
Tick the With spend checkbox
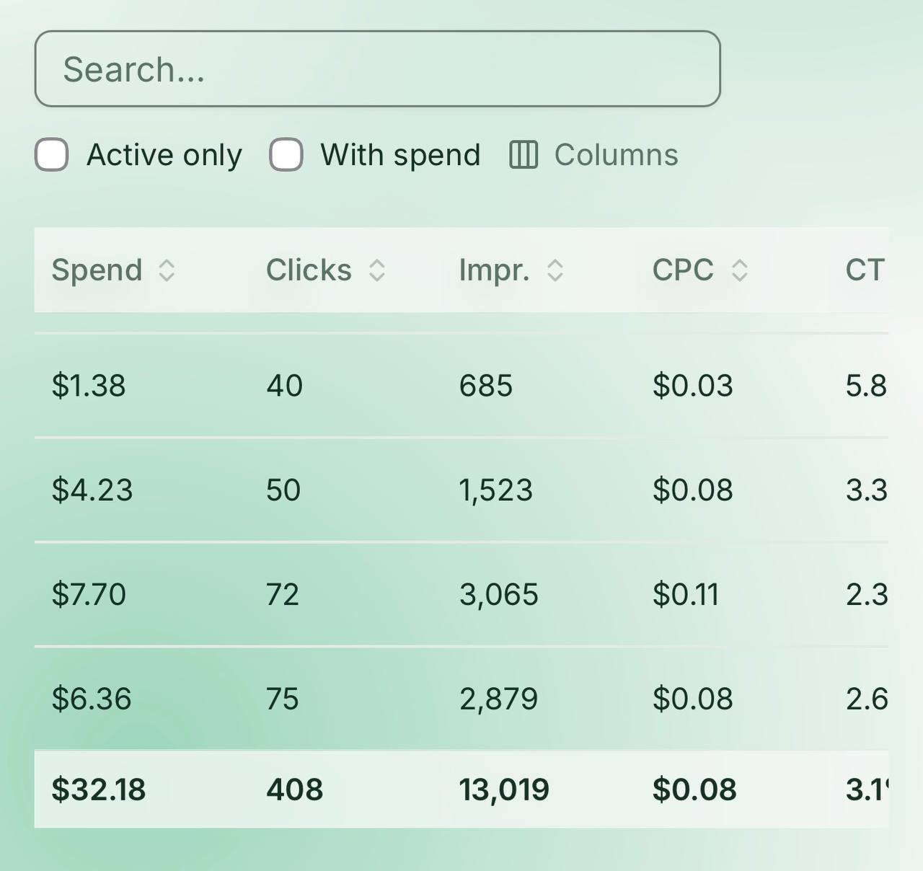[286, 155]
